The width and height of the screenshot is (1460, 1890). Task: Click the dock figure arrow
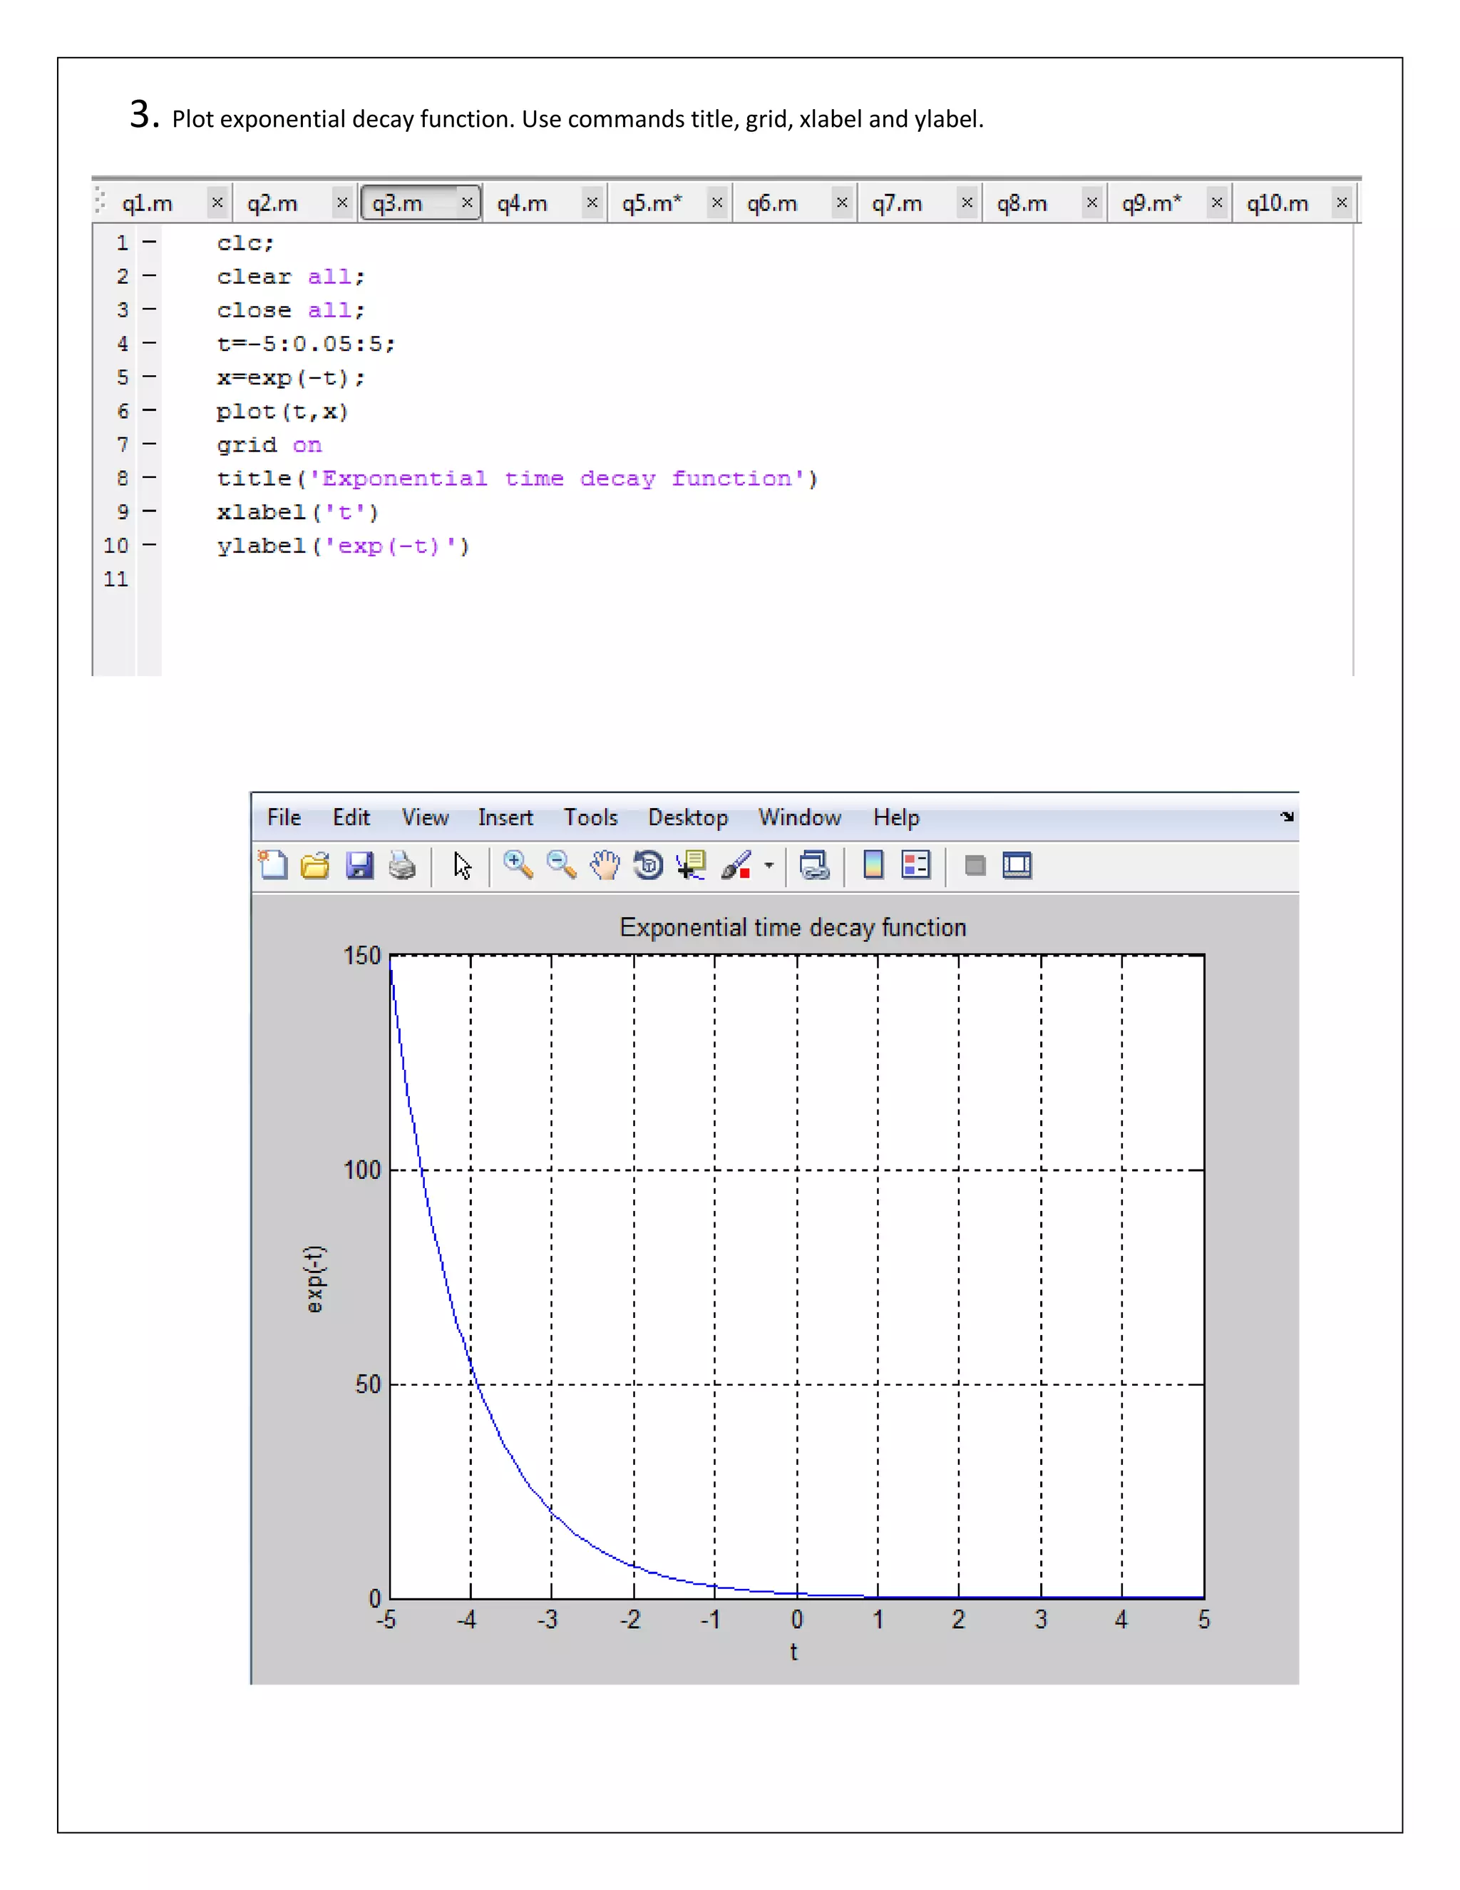click(1287, 816)
